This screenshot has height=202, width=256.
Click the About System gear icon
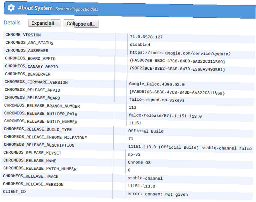click(x=11, y=8)
